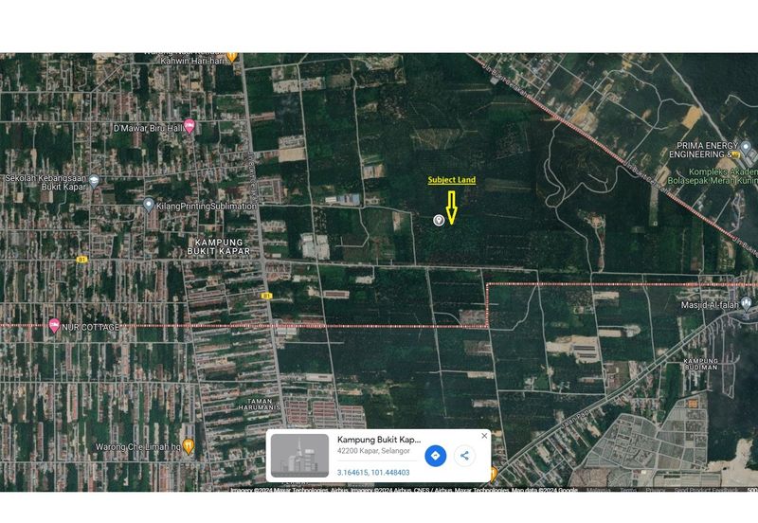Open the KilangPrintingSublimation location pin
Screen dimensions: 758x523
(149, 205)
